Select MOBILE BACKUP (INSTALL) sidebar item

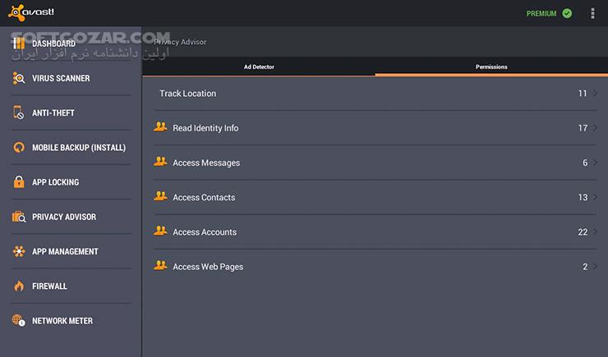click(x=79, y=148)
